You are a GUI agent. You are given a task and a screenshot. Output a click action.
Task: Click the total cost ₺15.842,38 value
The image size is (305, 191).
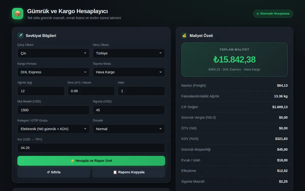(x=234, y=60)
